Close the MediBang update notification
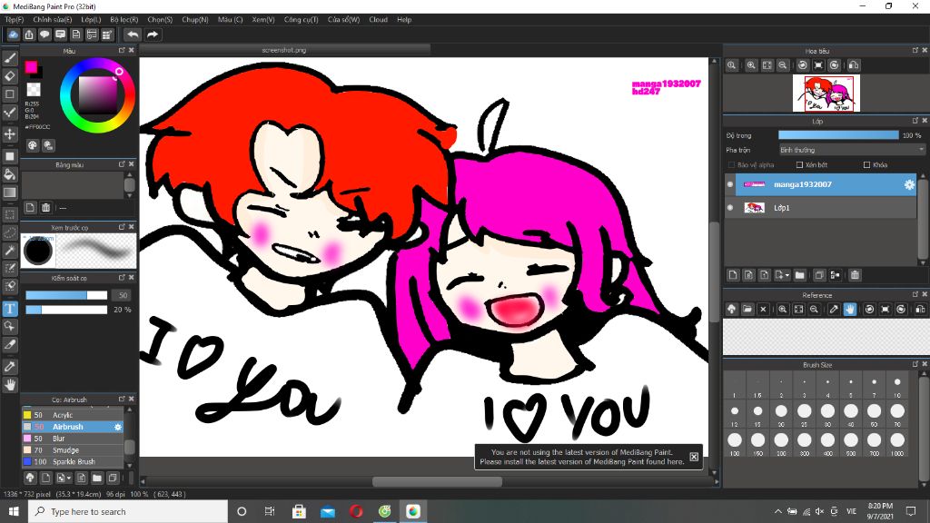 point(694,457)
